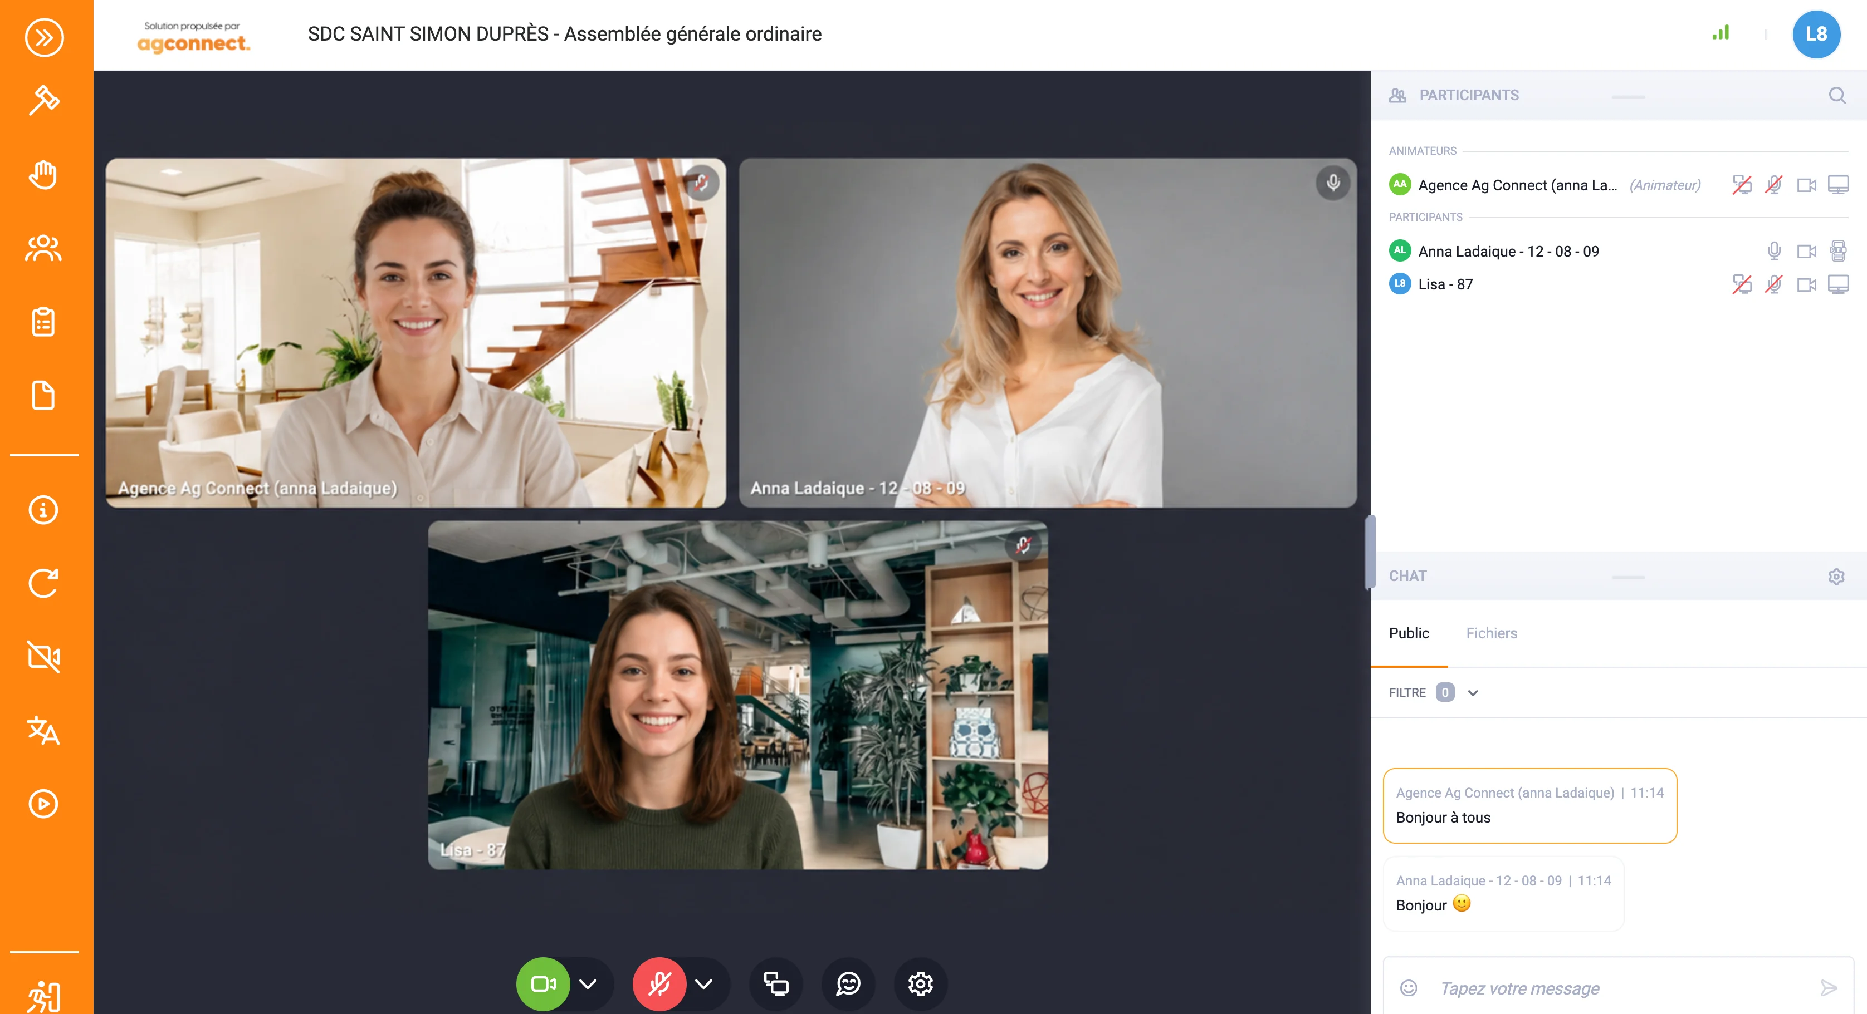
Task: Toggle camera for Agence Ag Connect in list
Action: coord(1806,185)
